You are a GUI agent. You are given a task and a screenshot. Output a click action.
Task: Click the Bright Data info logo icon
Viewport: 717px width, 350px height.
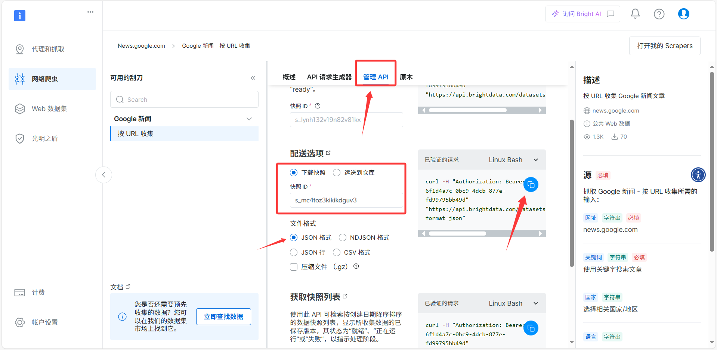pos(20,16)
